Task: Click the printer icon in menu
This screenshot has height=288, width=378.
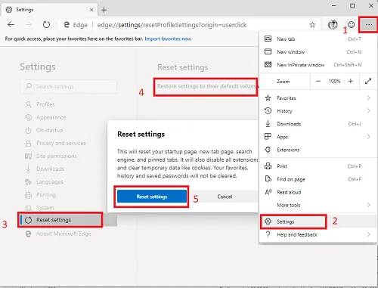Action: pos(268,166)
